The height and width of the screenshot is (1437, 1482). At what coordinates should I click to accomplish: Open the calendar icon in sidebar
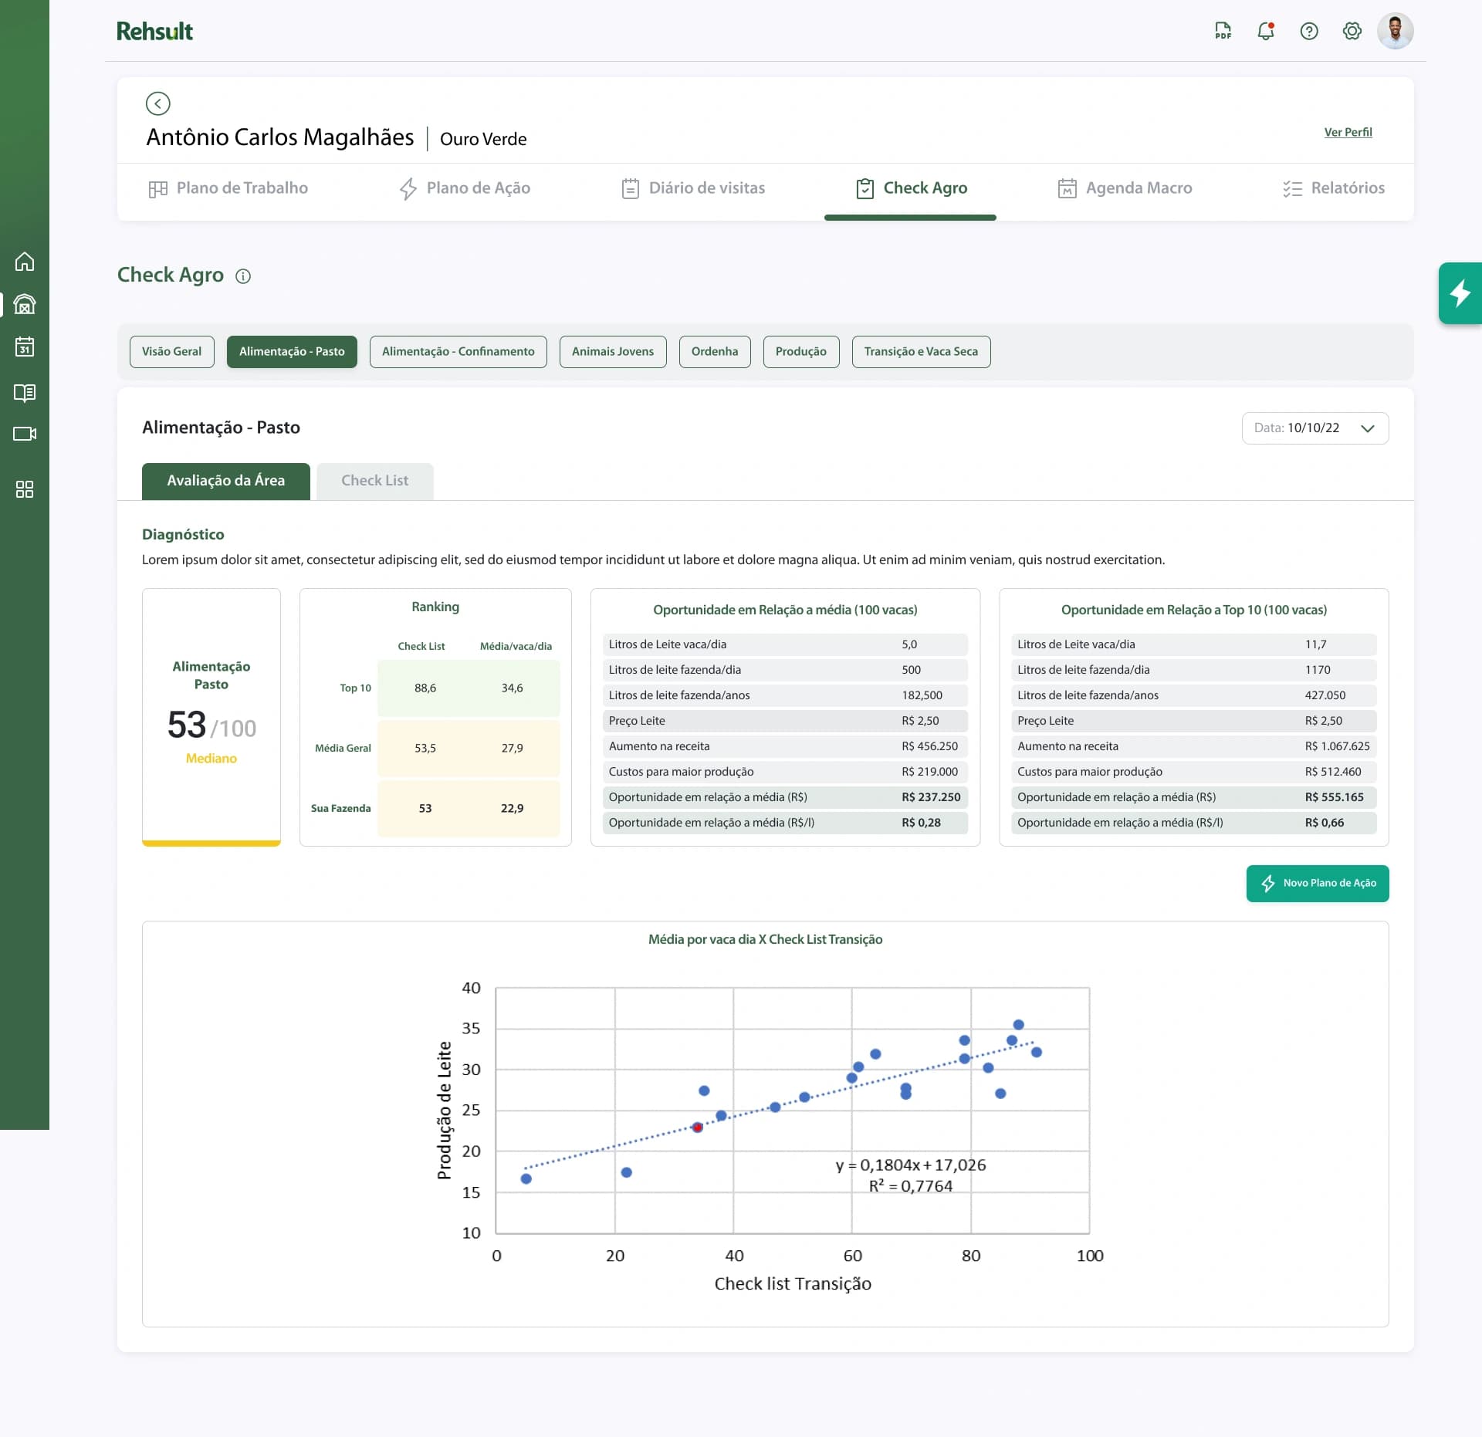(x=25, y=347)
